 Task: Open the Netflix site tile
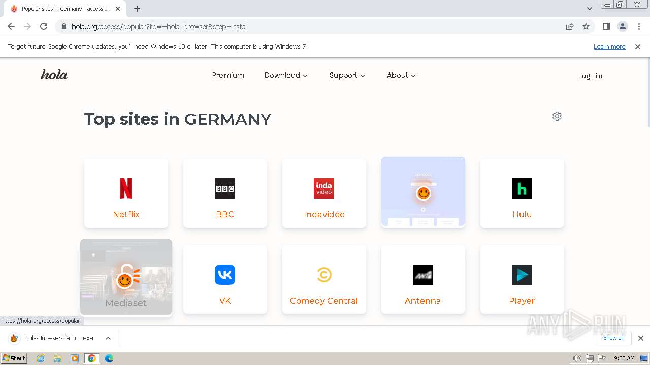click(126, 193)
